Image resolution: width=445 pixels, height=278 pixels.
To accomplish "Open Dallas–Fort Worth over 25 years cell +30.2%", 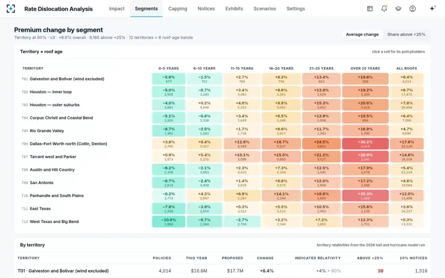I will tap(365, 144).
